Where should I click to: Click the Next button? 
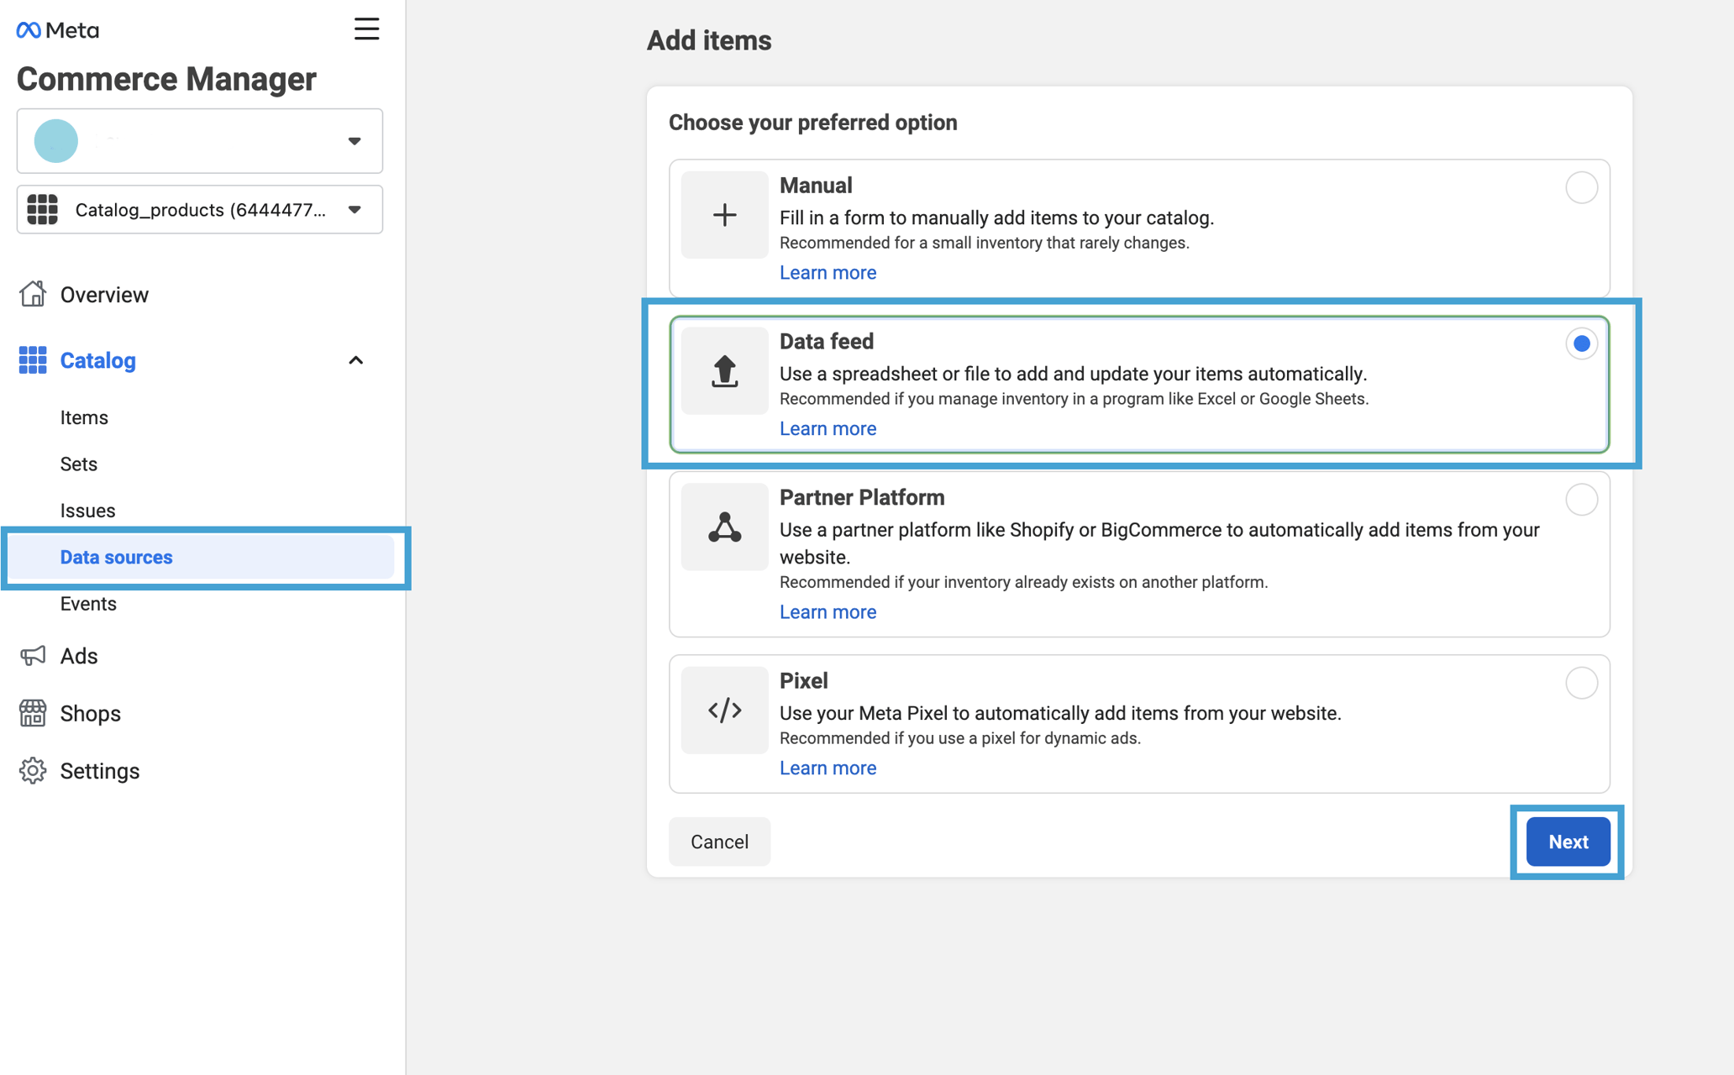[x=1568, y=842]
